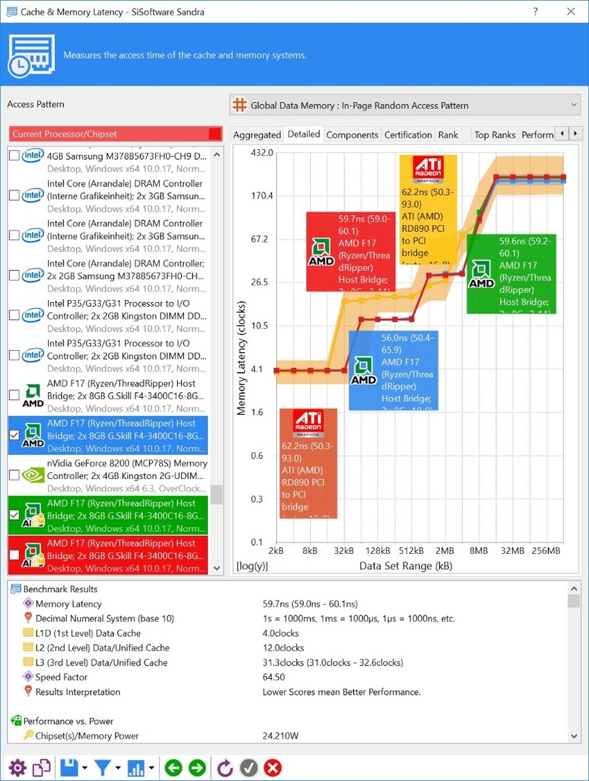Select the '24.210W' power value
Screen dimensions: 589x781
point(281,736)
